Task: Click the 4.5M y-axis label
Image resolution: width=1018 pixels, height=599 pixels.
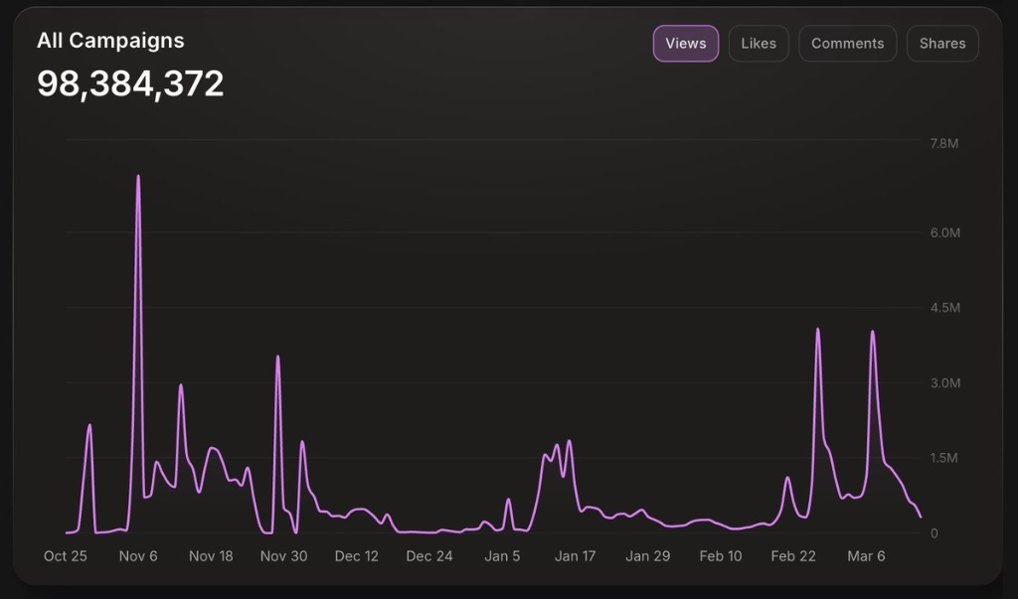Action: pyautogui.click(x=943, y=308)
